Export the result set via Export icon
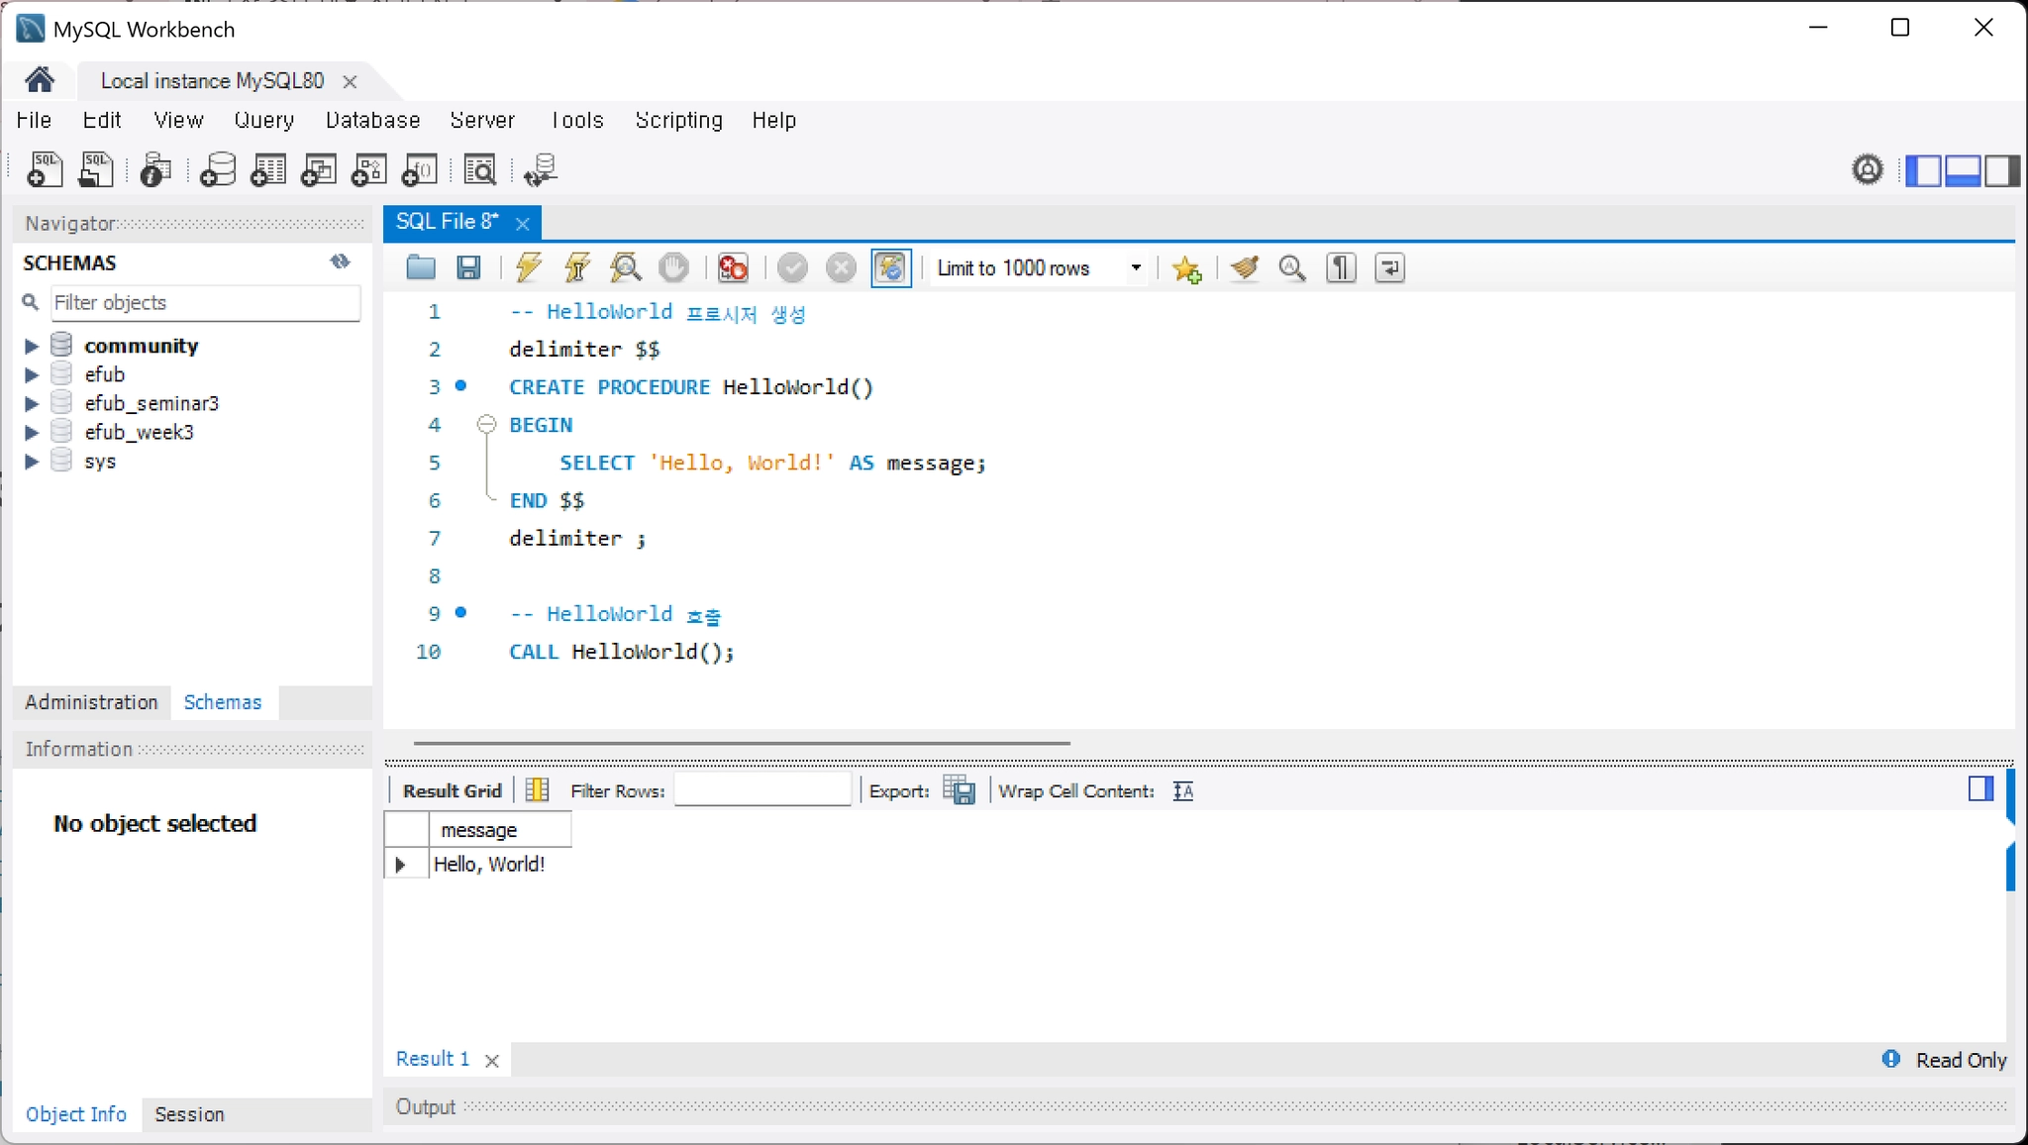The image size is (2028, 1145). tap(959, 790)
